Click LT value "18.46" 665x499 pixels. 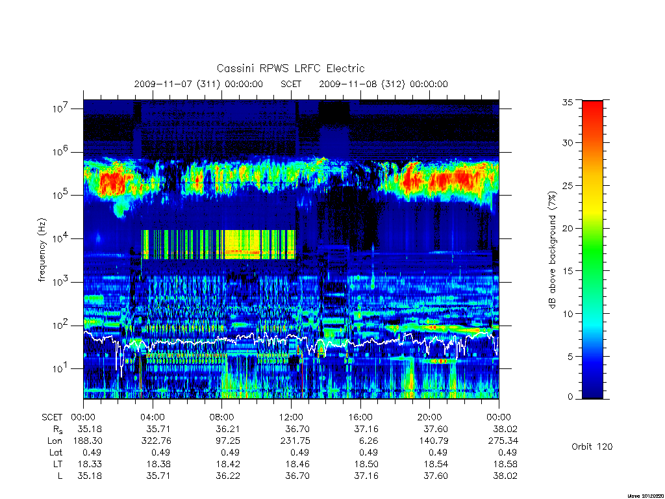click(297, 464)
